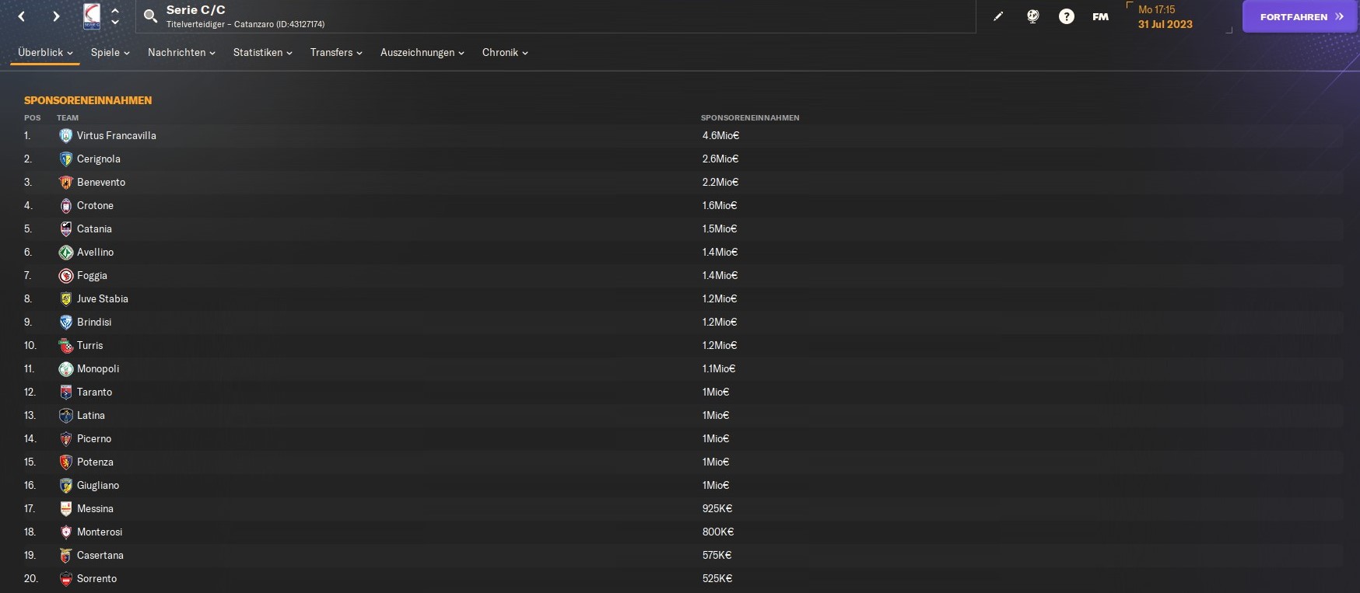Click the Potenza club badge
Viewport: 1360px width, 593px height.
click(66, 462)
